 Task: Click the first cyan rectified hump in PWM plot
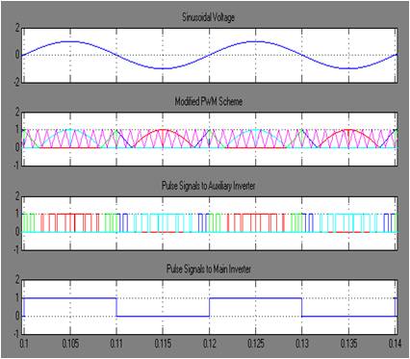[x=70, y=139]
